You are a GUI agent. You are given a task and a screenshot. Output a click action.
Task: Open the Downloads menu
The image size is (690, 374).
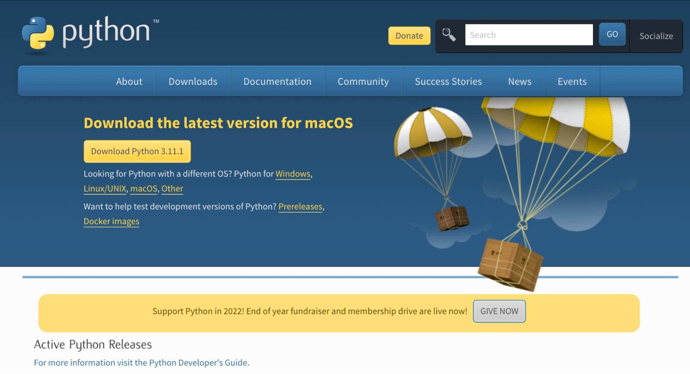pyautogui.click(x=193, y=81)
